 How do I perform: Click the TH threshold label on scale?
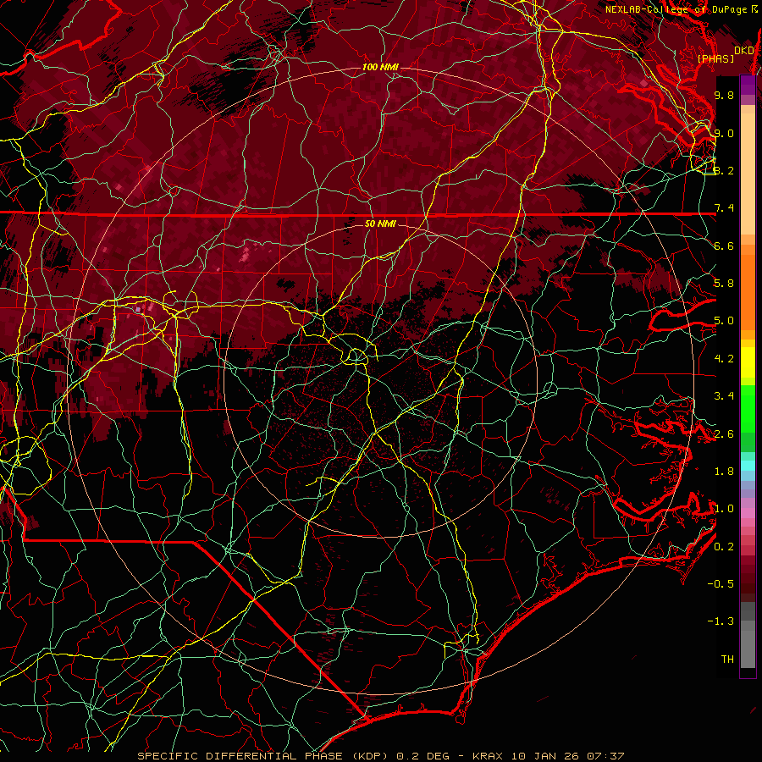[727, 660]
